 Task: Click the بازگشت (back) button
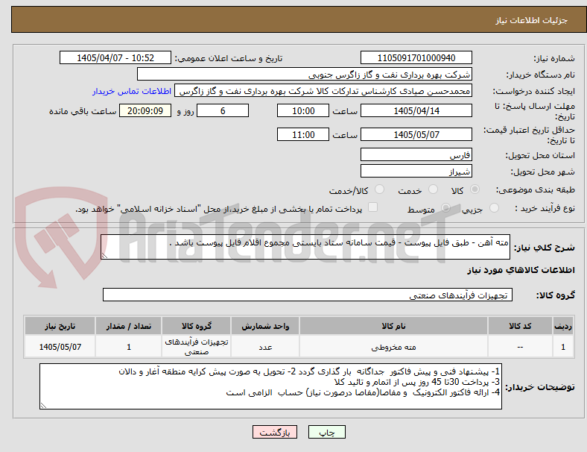pyautogui.click(x=275, y=432)
